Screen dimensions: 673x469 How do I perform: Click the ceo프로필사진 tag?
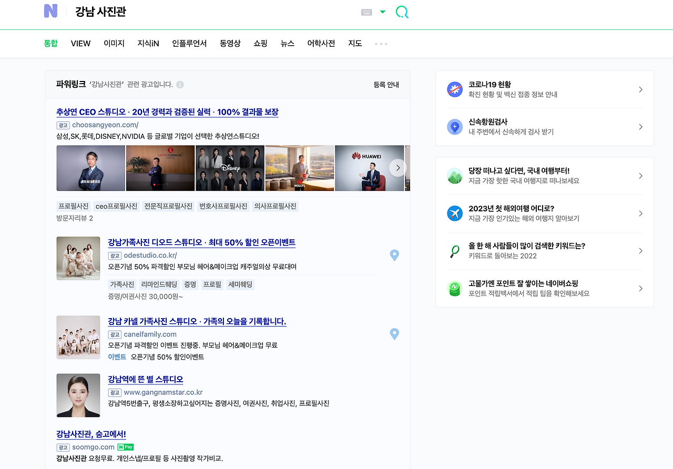[x=116, y=206]
